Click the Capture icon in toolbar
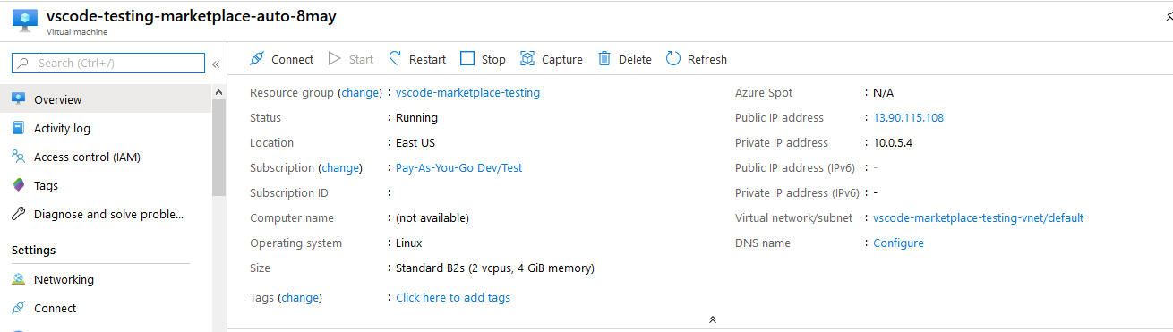The image size is (1173, 332). (527, 59)
